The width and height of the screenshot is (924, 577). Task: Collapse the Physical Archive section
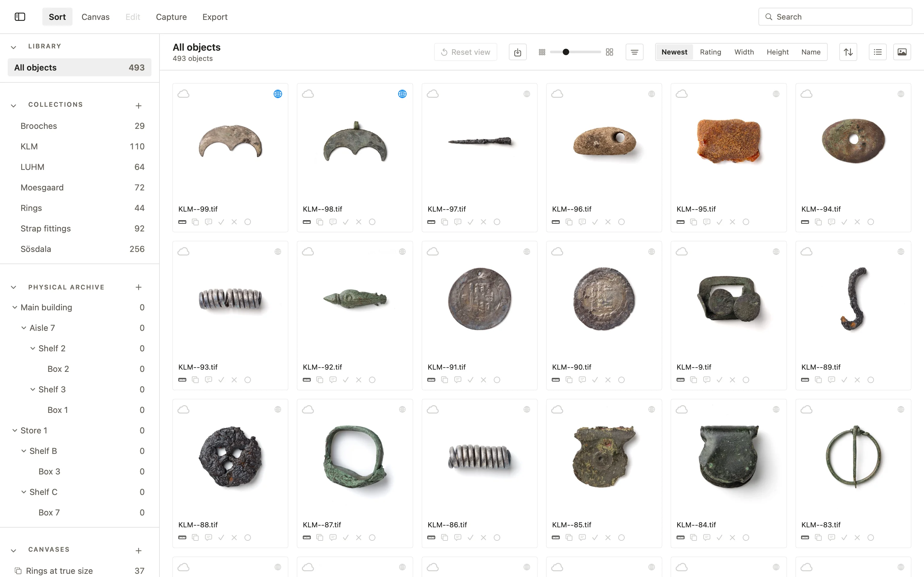coord(13,287)
